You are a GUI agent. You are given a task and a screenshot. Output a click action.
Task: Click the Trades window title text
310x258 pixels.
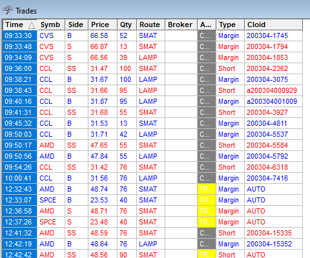(x=26, y=11)
